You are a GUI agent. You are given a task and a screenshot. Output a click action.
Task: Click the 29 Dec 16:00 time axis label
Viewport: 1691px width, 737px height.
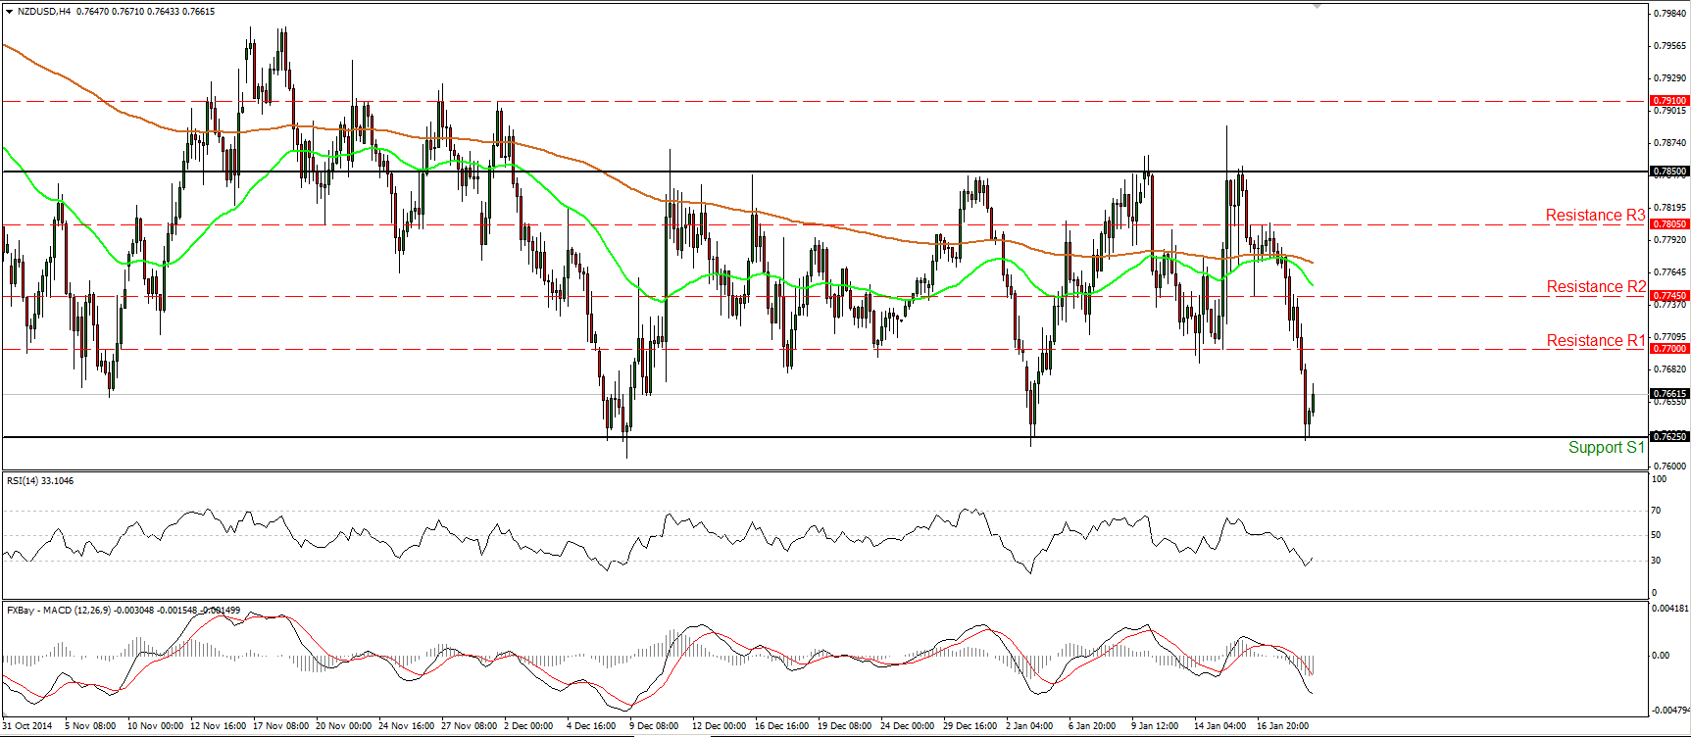[971, 726]
